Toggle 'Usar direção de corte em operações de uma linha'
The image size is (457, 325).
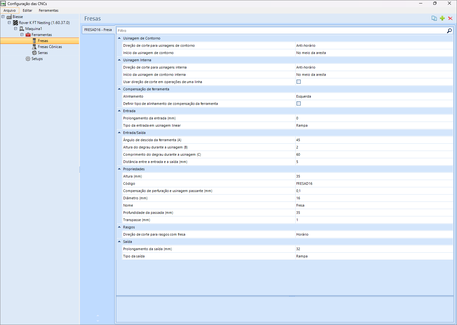tap(298, 82)
